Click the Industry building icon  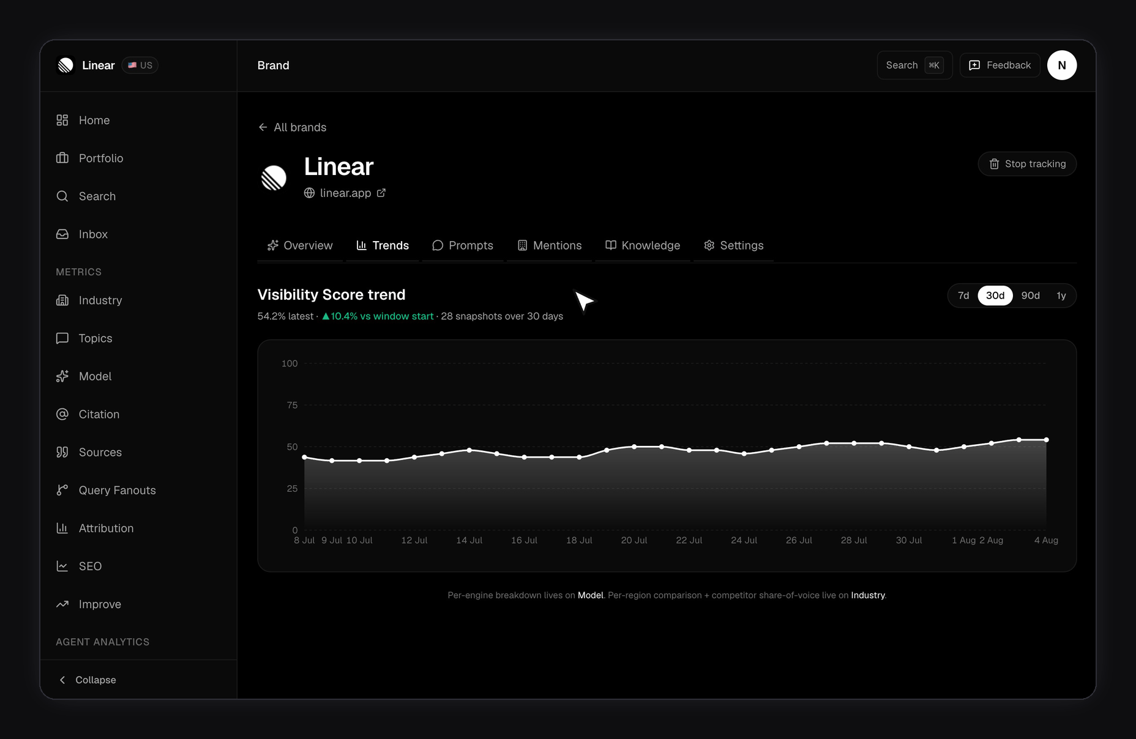(x=62, y=300)
